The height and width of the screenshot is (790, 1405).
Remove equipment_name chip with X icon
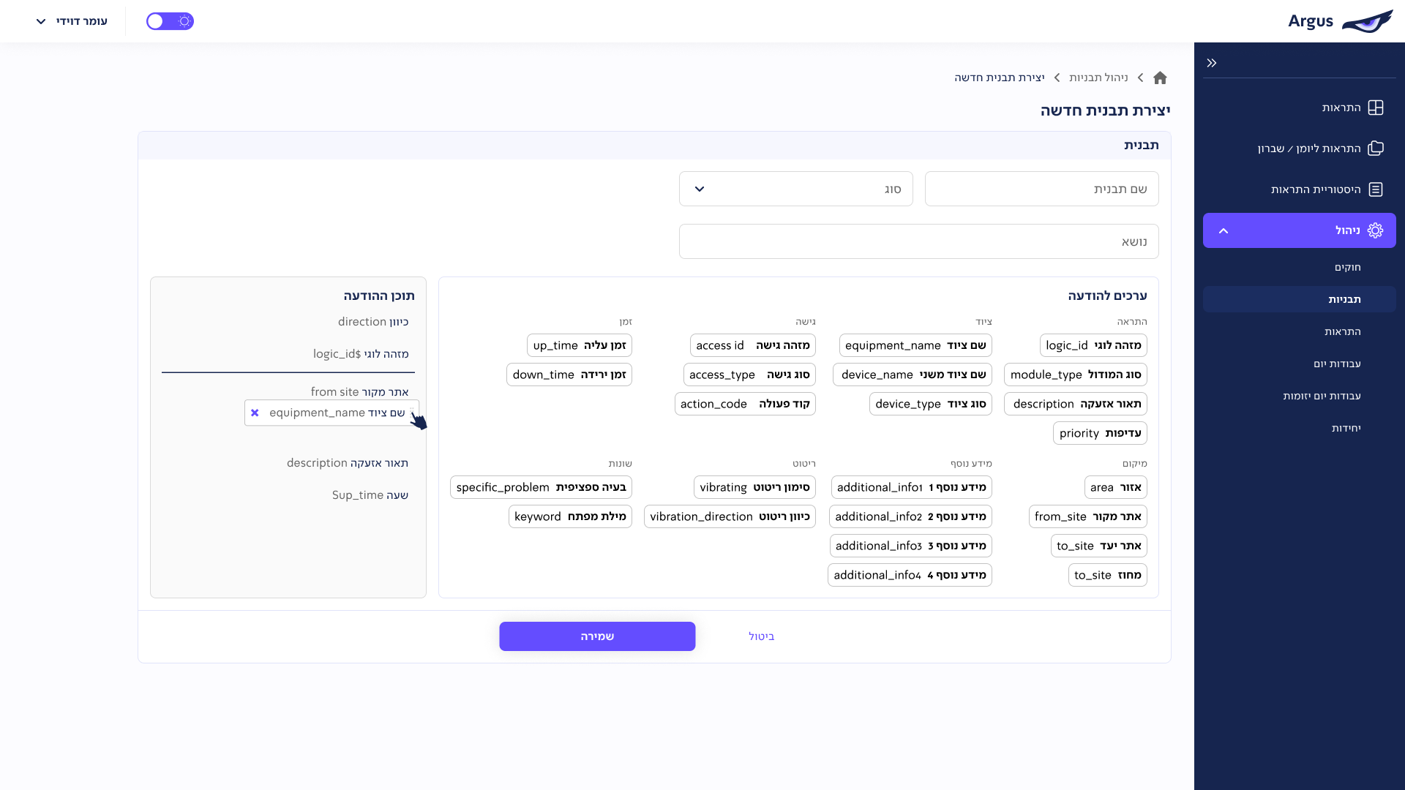pyautogui.click(x=255, y=413)
